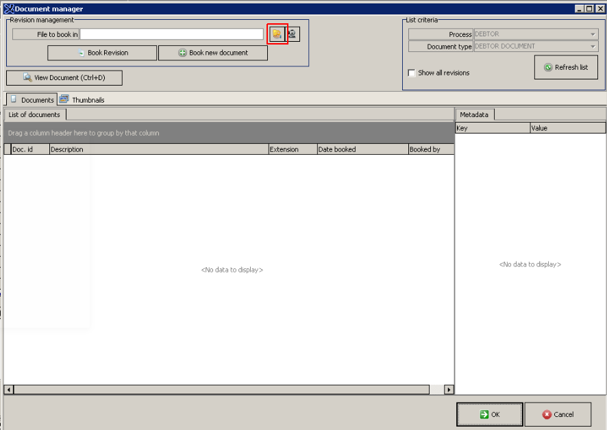Click the Key column header in Metadata
The image size is (607, 430).
493,128
